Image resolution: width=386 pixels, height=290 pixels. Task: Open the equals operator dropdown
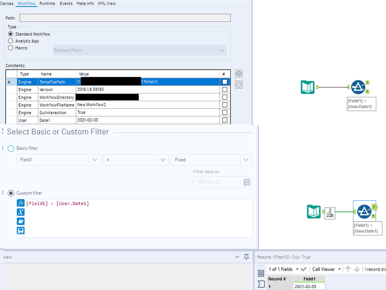coord(136,159)
